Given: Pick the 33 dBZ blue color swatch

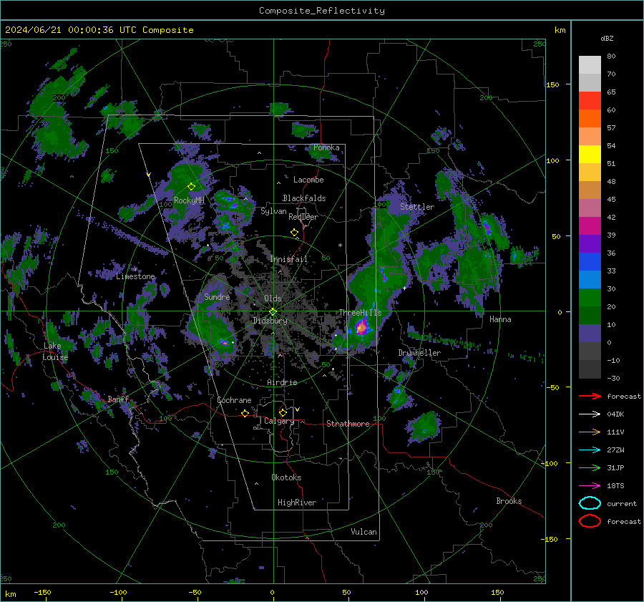Looking at the screenshot, I should (590, 279).
